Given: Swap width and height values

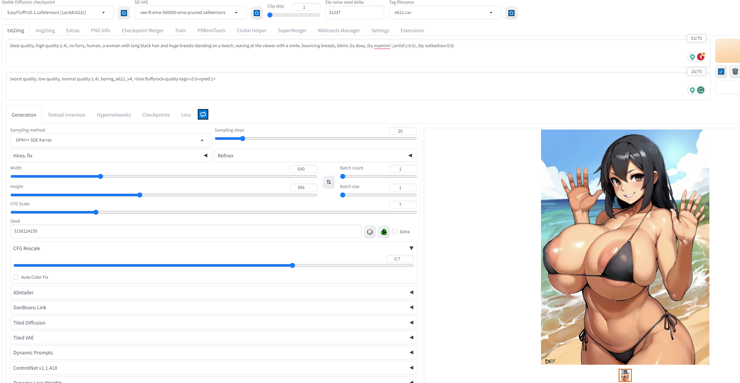Looking at the screenshot, I should (x=329, y=182).
